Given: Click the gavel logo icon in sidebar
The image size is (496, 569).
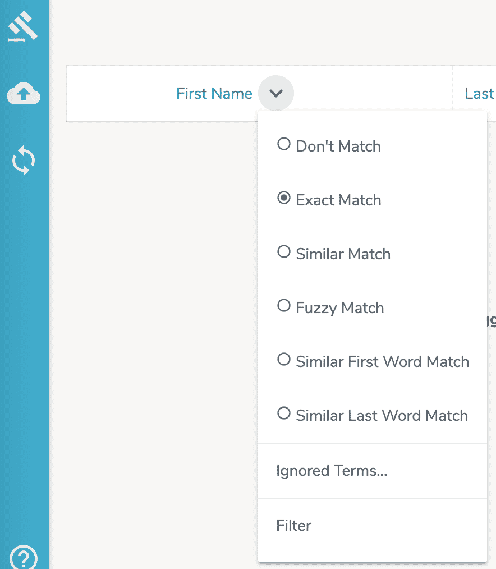Looking at the screenshot, I should [23, 26].
